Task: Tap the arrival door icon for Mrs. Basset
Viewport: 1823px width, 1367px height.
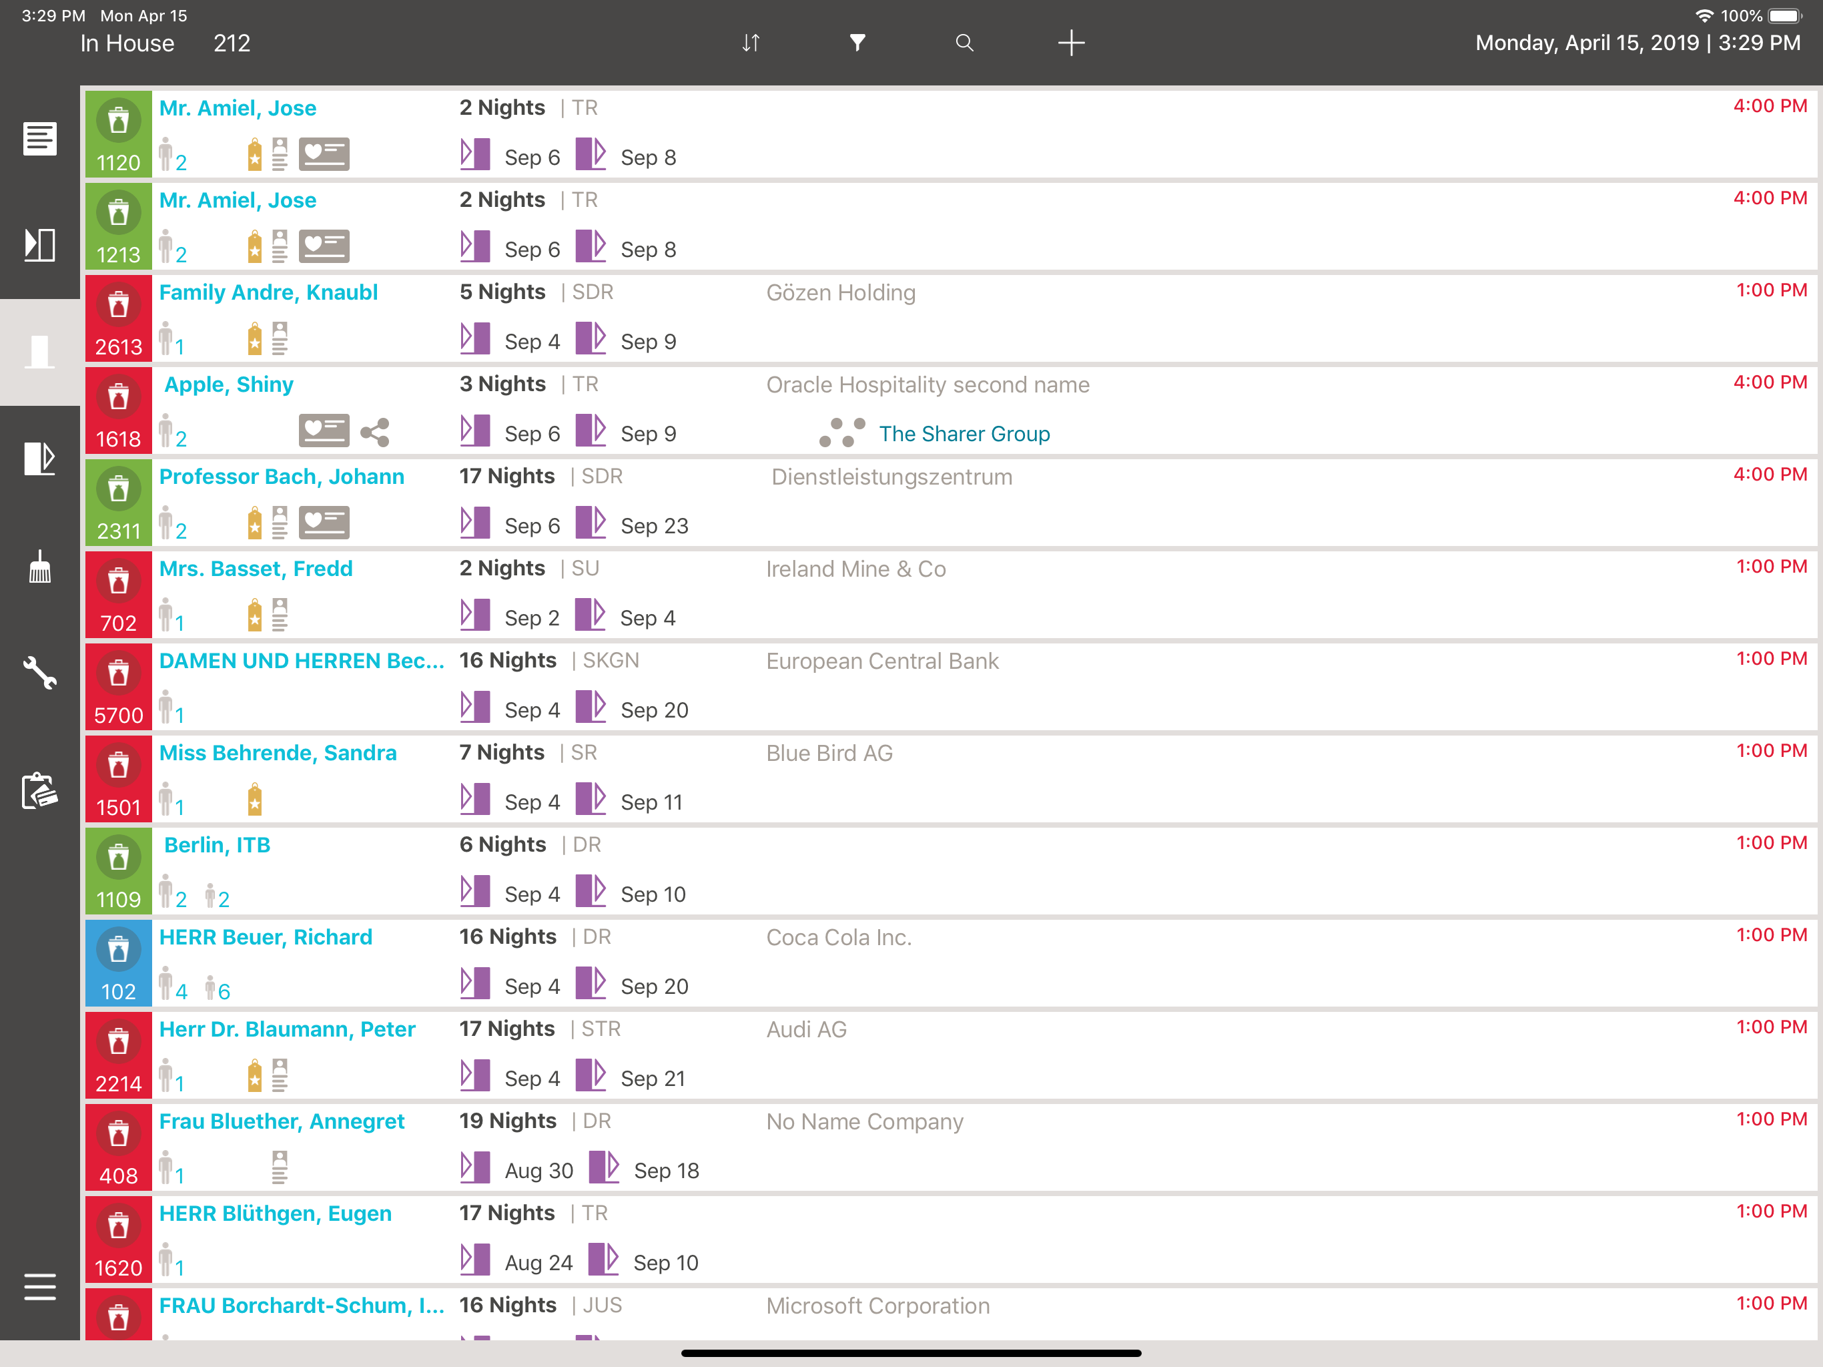Action: click(x=474, y=615)
